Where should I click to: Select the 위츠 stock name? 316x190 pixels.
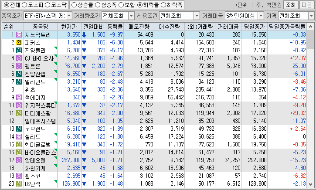click(x=30, y=90)
